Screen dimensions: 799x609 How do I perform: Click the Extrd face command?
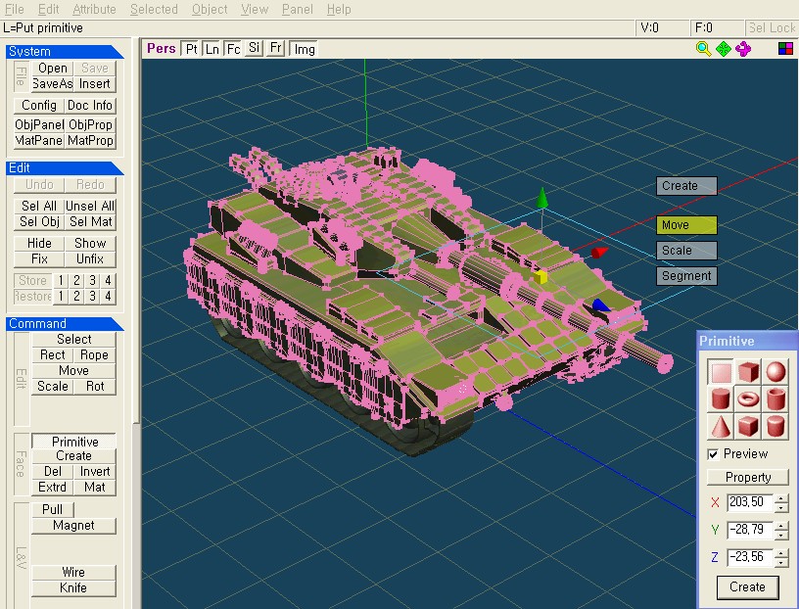point(53,488)
